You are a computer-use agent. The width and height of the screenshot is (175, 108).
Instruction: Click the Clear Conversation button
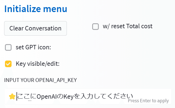tap(35, 28)
